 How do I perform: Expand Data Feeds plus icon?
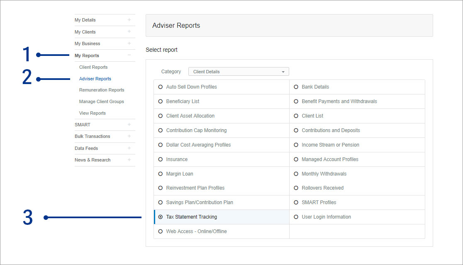point(129,148)
